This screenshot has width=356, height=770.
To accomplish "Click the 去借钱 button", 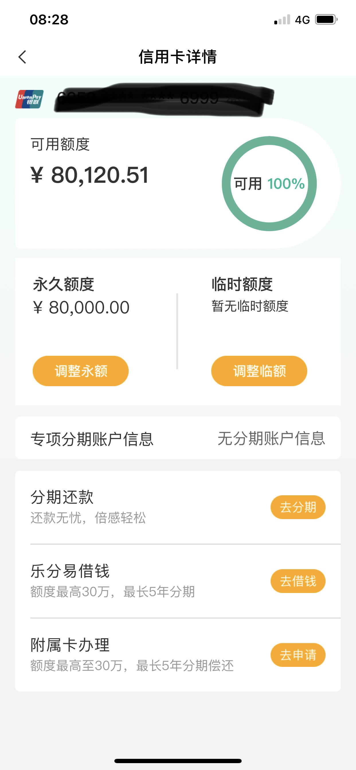I will click(x=298, y=581).
